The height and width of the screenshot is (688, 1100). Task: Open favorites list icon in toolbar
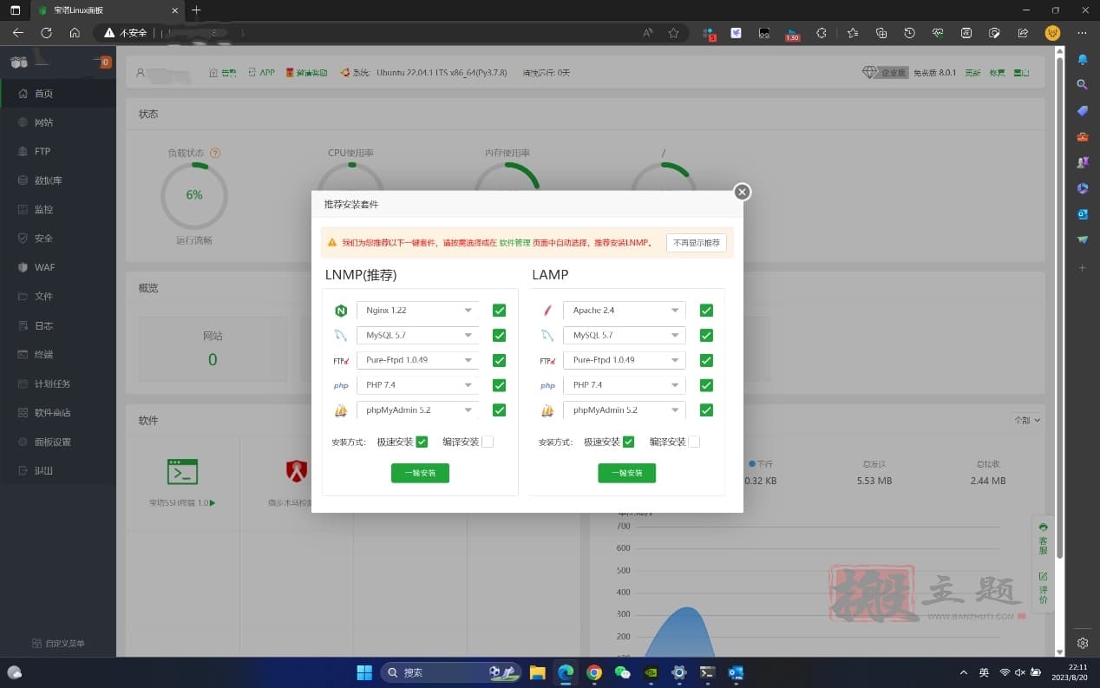tap(853, 32)
